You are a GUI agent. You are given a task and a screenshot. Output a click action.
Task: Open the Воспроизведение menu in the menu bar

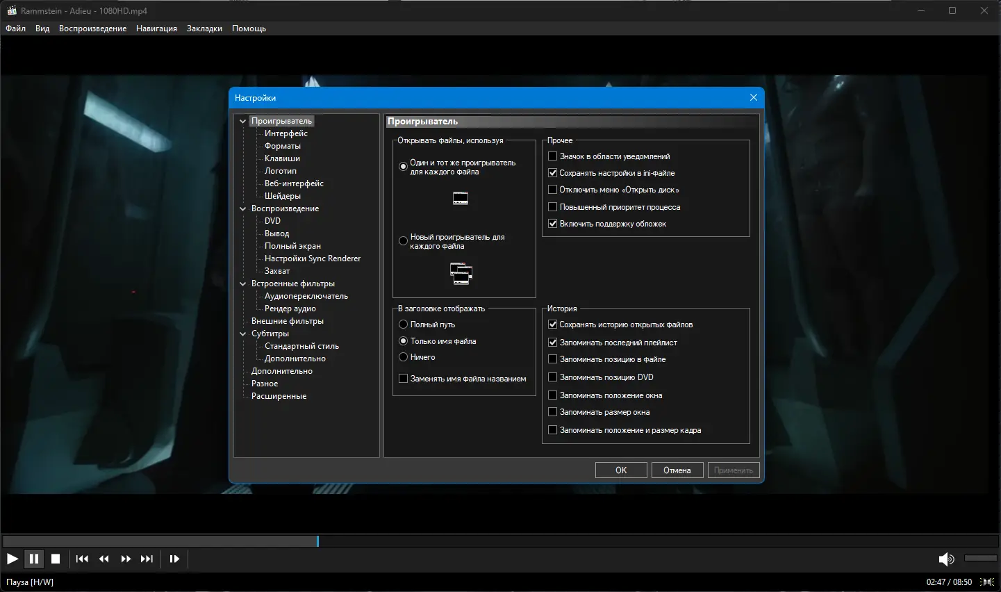[93, 28]
